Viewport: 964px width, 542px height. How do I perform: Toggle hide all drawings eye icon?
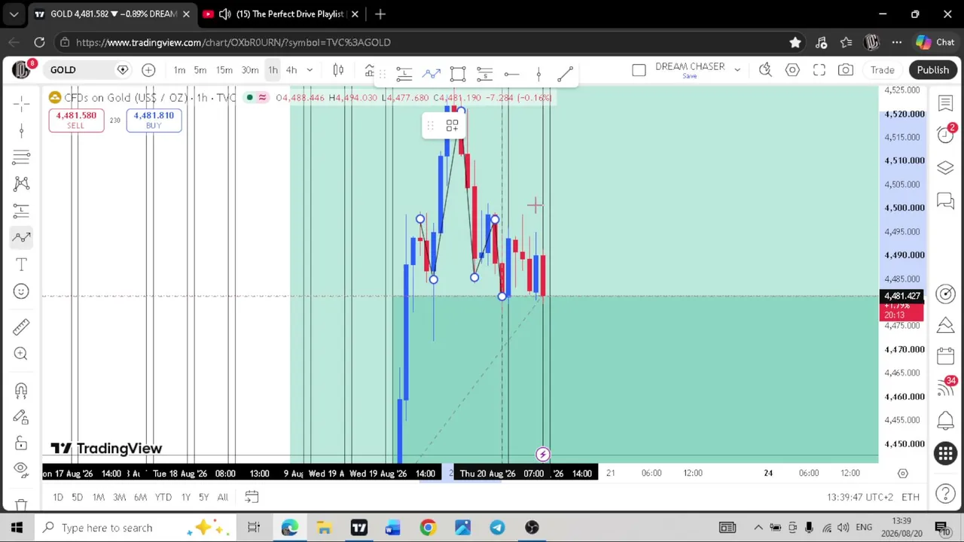pos(21,469)
